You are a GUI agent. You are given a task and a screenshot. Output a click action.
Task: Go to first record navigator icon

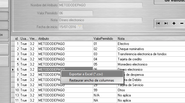click(x=158, y=23)
